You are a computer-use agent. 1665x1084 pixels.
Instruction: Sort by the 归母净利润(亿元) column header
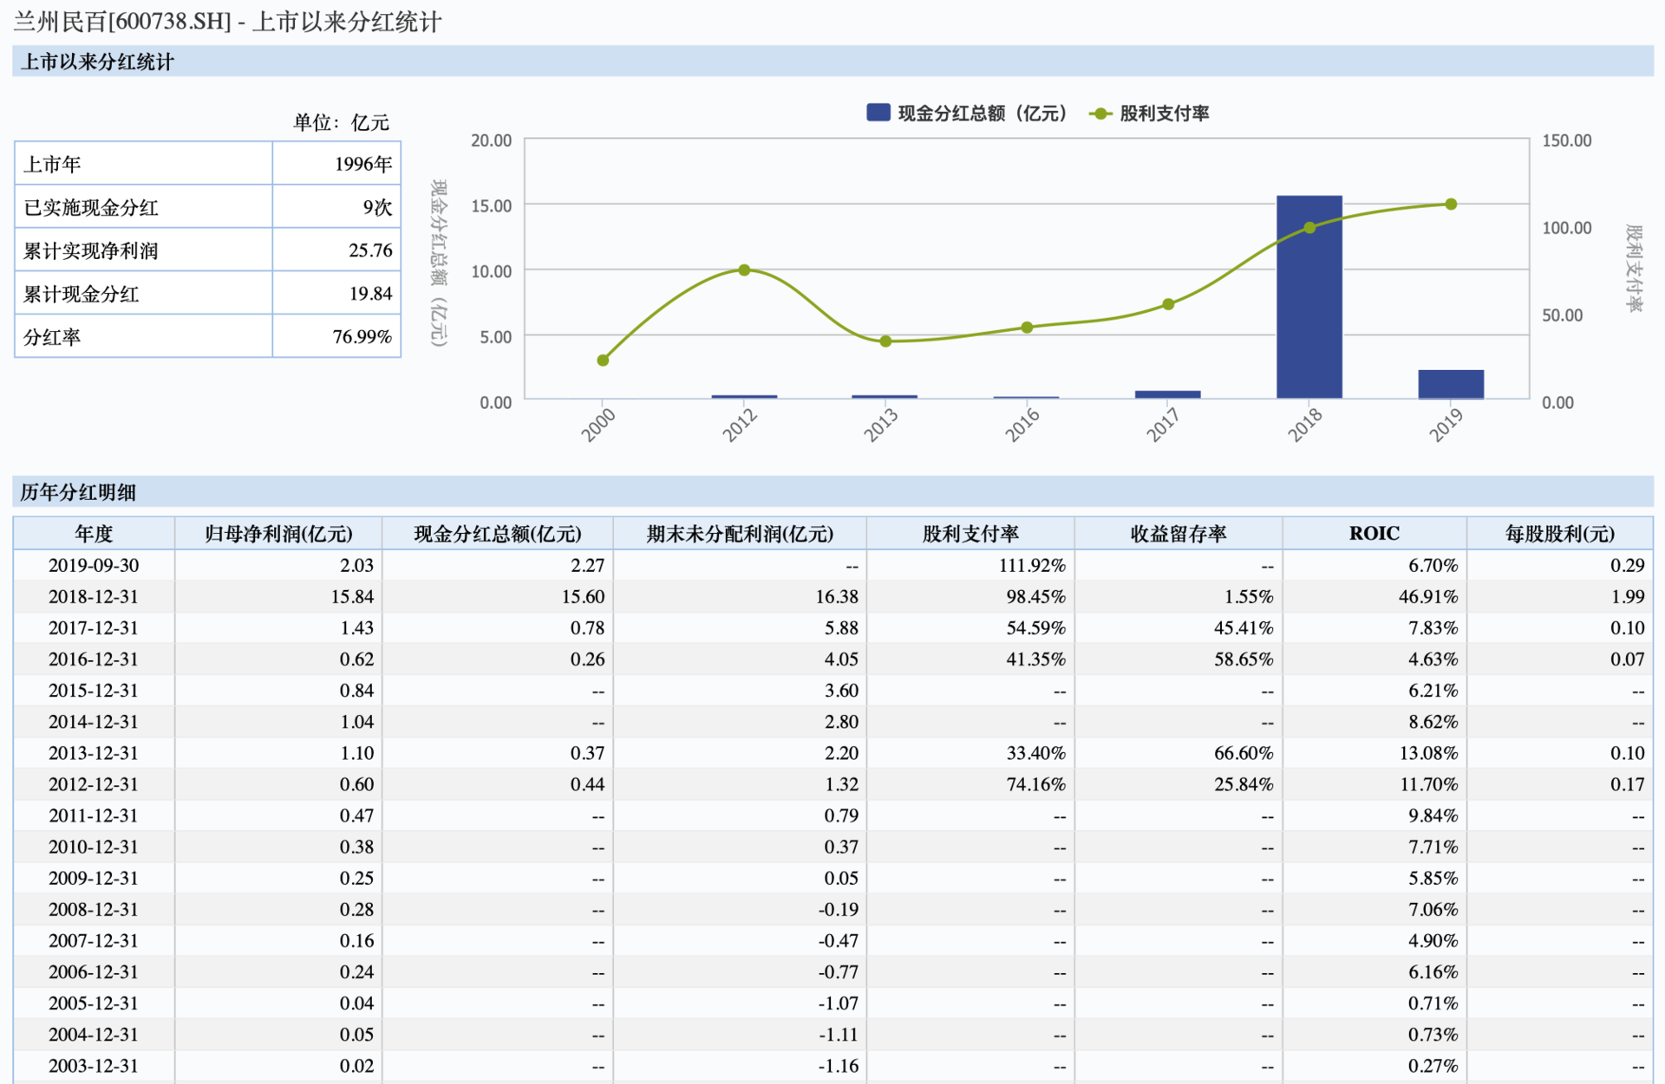point(278,534)
